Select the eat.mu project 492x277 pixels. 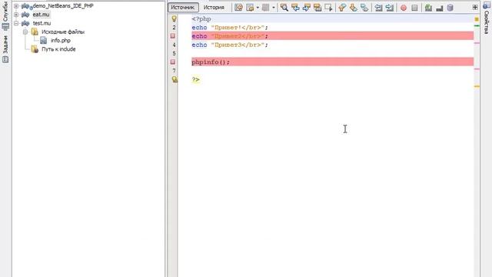[x=41, y=15]
